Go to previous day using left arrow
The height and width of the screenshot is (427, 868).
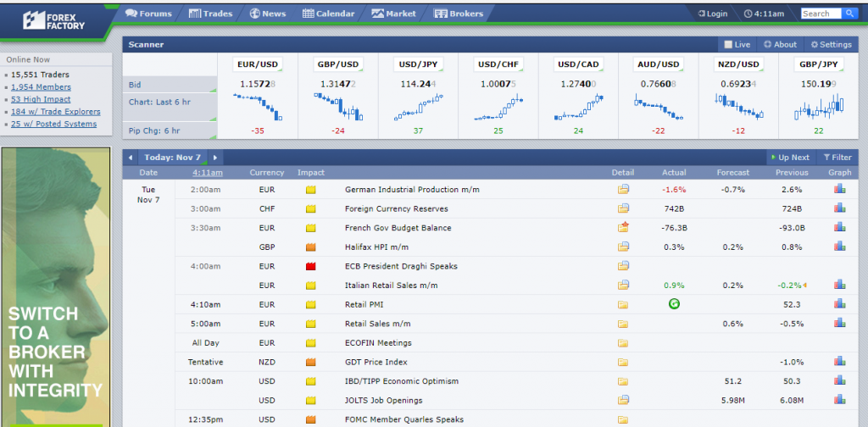pyautogui.click(x=131, y=158)
